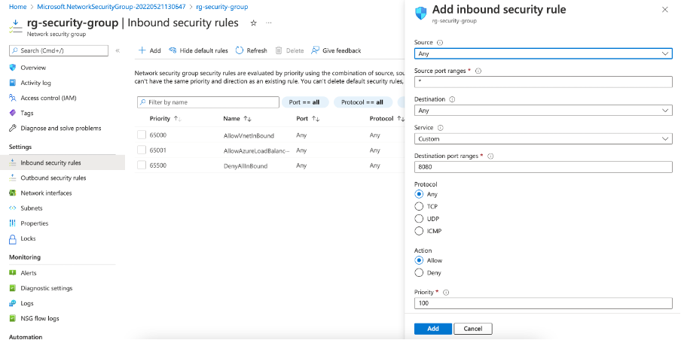Viewport: 681px width, 340px height.
Task: Click the info icon next to Source port ranges
Action: point(478,71)
